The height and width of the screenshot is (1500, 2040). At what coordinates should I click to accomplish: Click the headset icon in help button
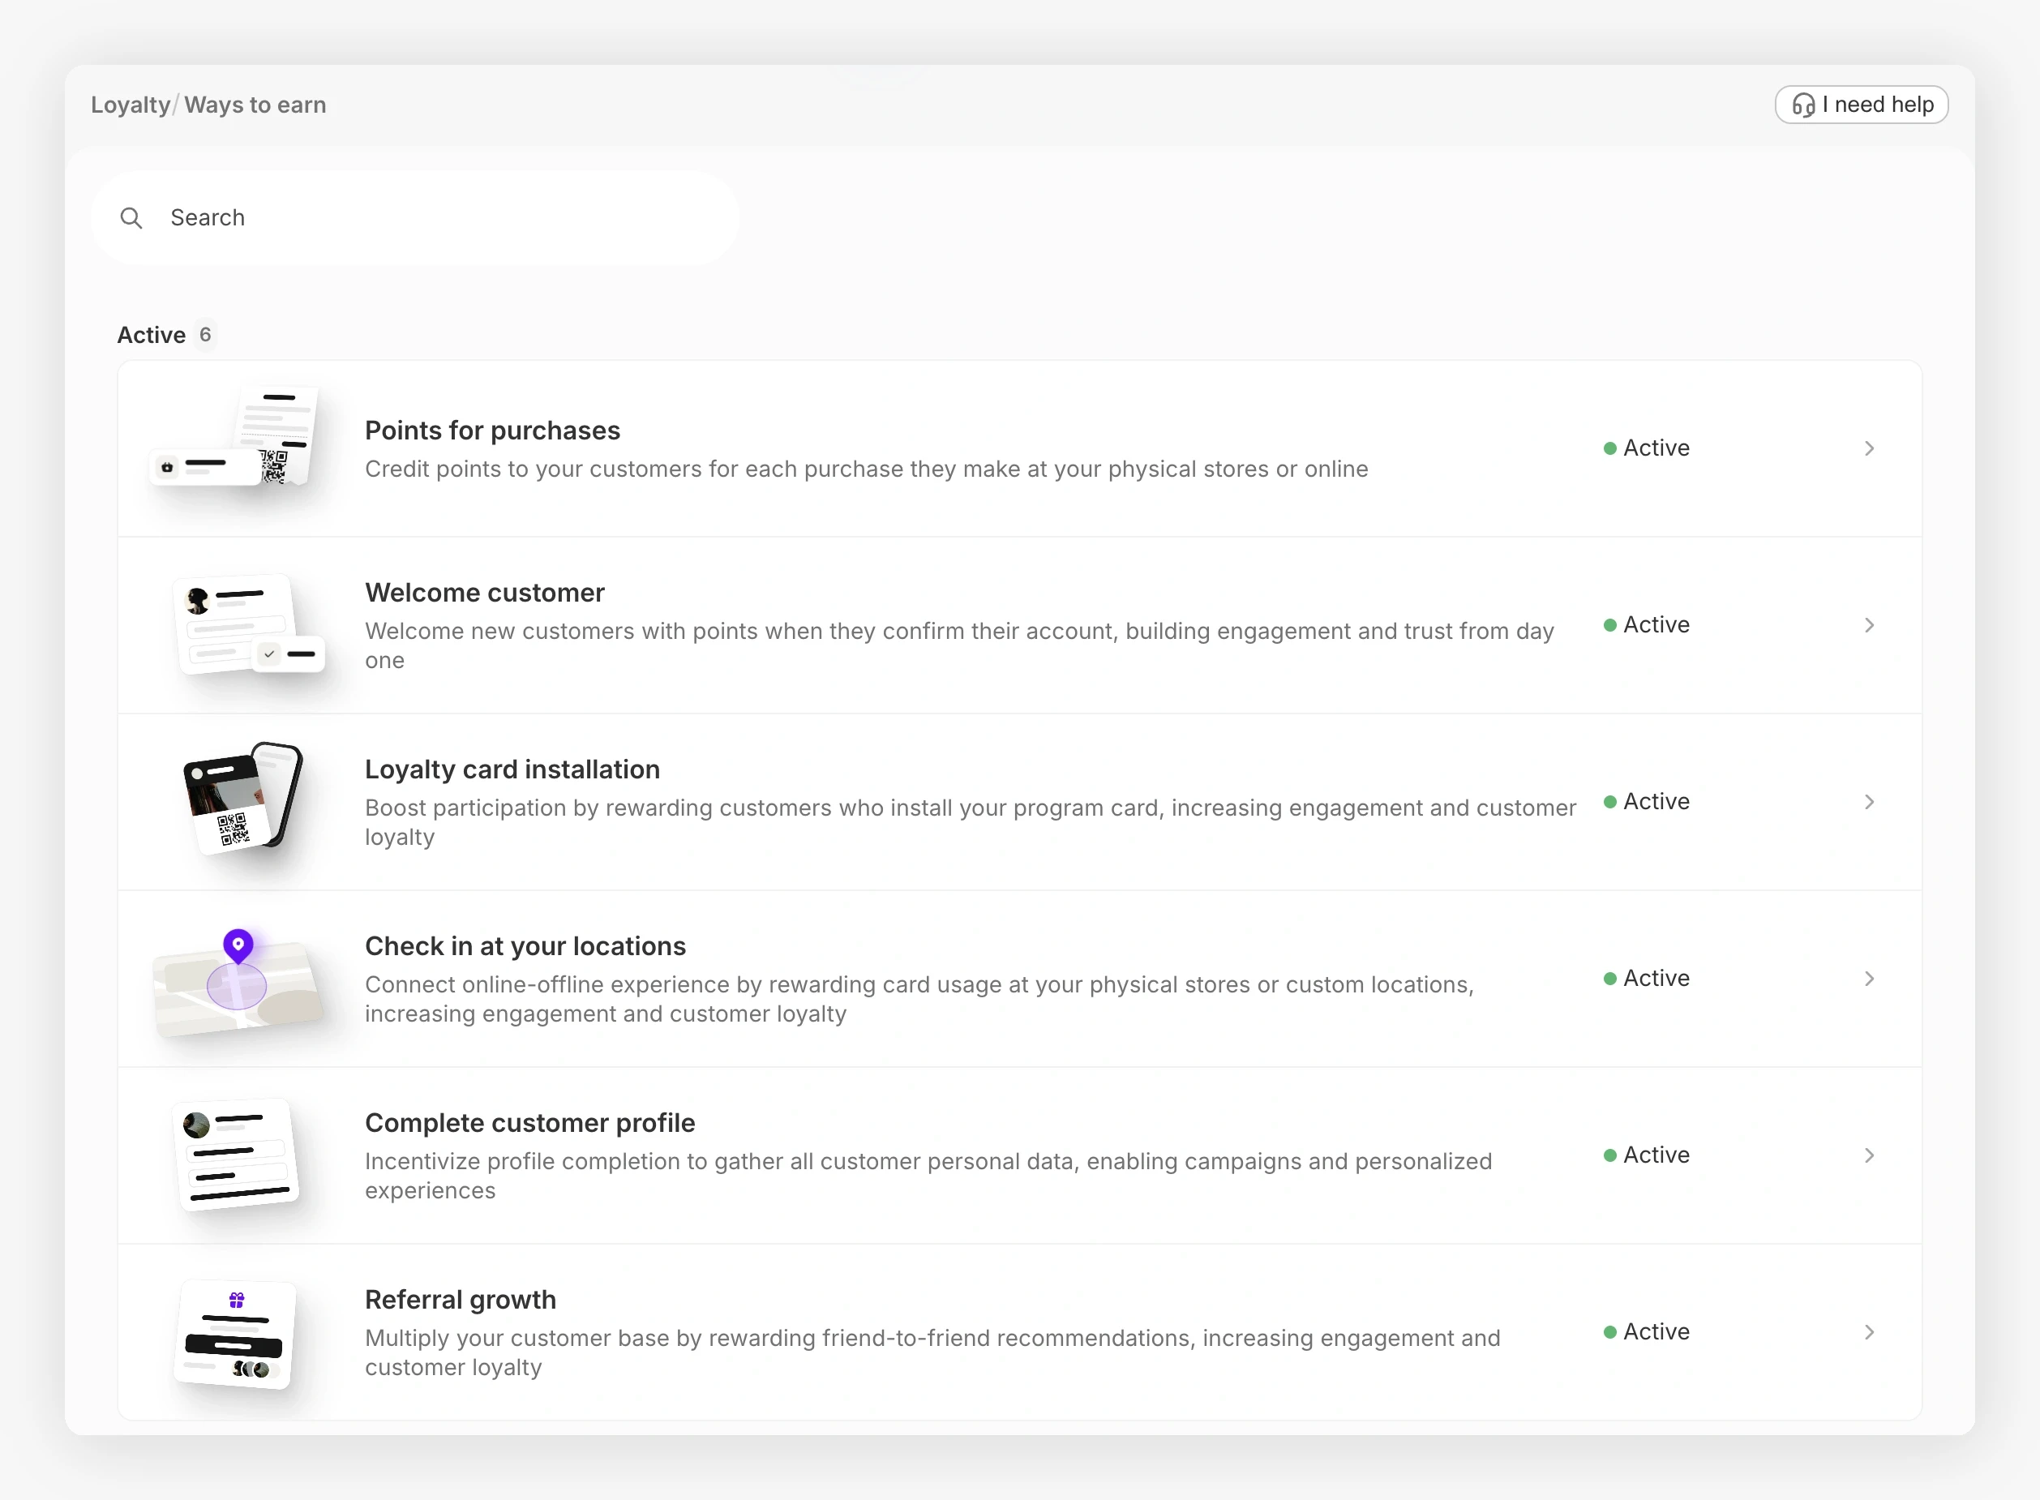point(1803,105)
